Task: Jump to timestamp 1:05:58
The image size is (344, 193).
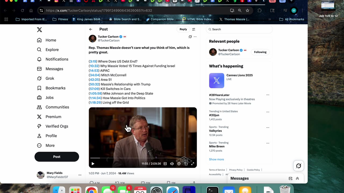Action: (x=96, y=93)
